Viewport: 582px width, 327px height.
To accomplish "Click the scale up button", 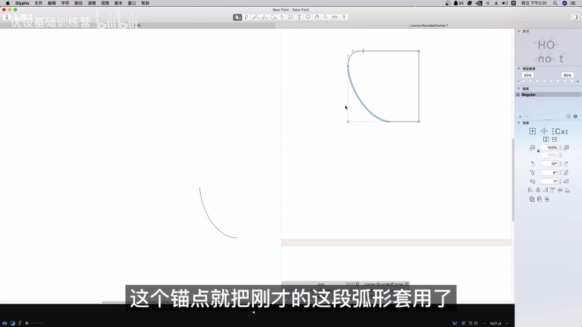I will pyautogui.click(x=566, y=148).
